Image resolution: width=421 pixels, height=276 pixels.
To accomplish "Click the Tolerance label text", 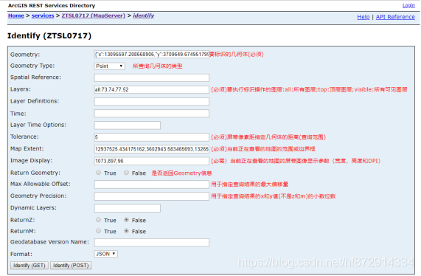I will pyautogui.click(x=24, y=137).
